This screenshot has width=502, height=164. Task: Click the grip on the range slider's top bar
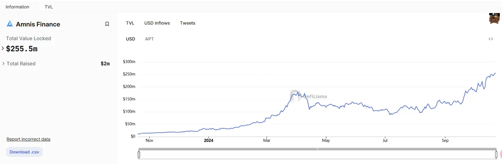[x=317, y=149]
